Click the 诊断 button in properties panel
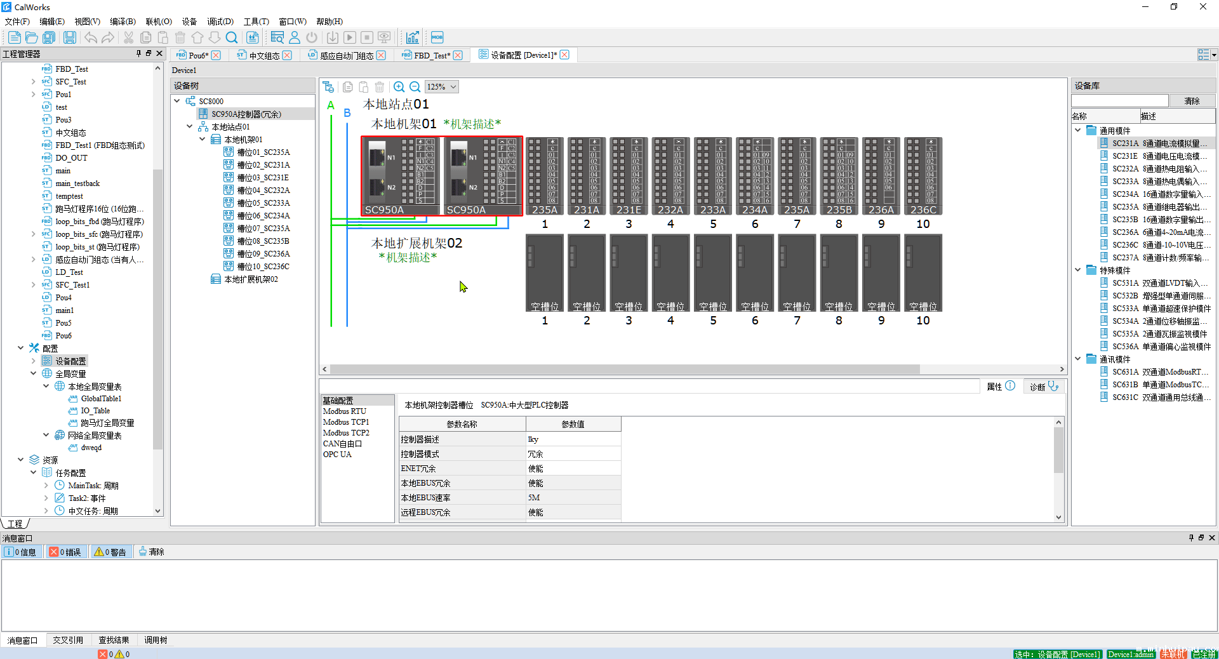Screen dimensions: 1219x659 click(1043, 387)
